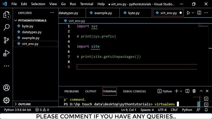Switch to the OUTPUT panel tab
The image size is (212, 119).
tap(91, 91)
